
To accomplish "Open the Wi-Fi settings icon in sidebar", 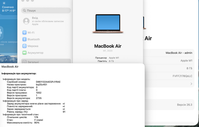I will (24, 33).
